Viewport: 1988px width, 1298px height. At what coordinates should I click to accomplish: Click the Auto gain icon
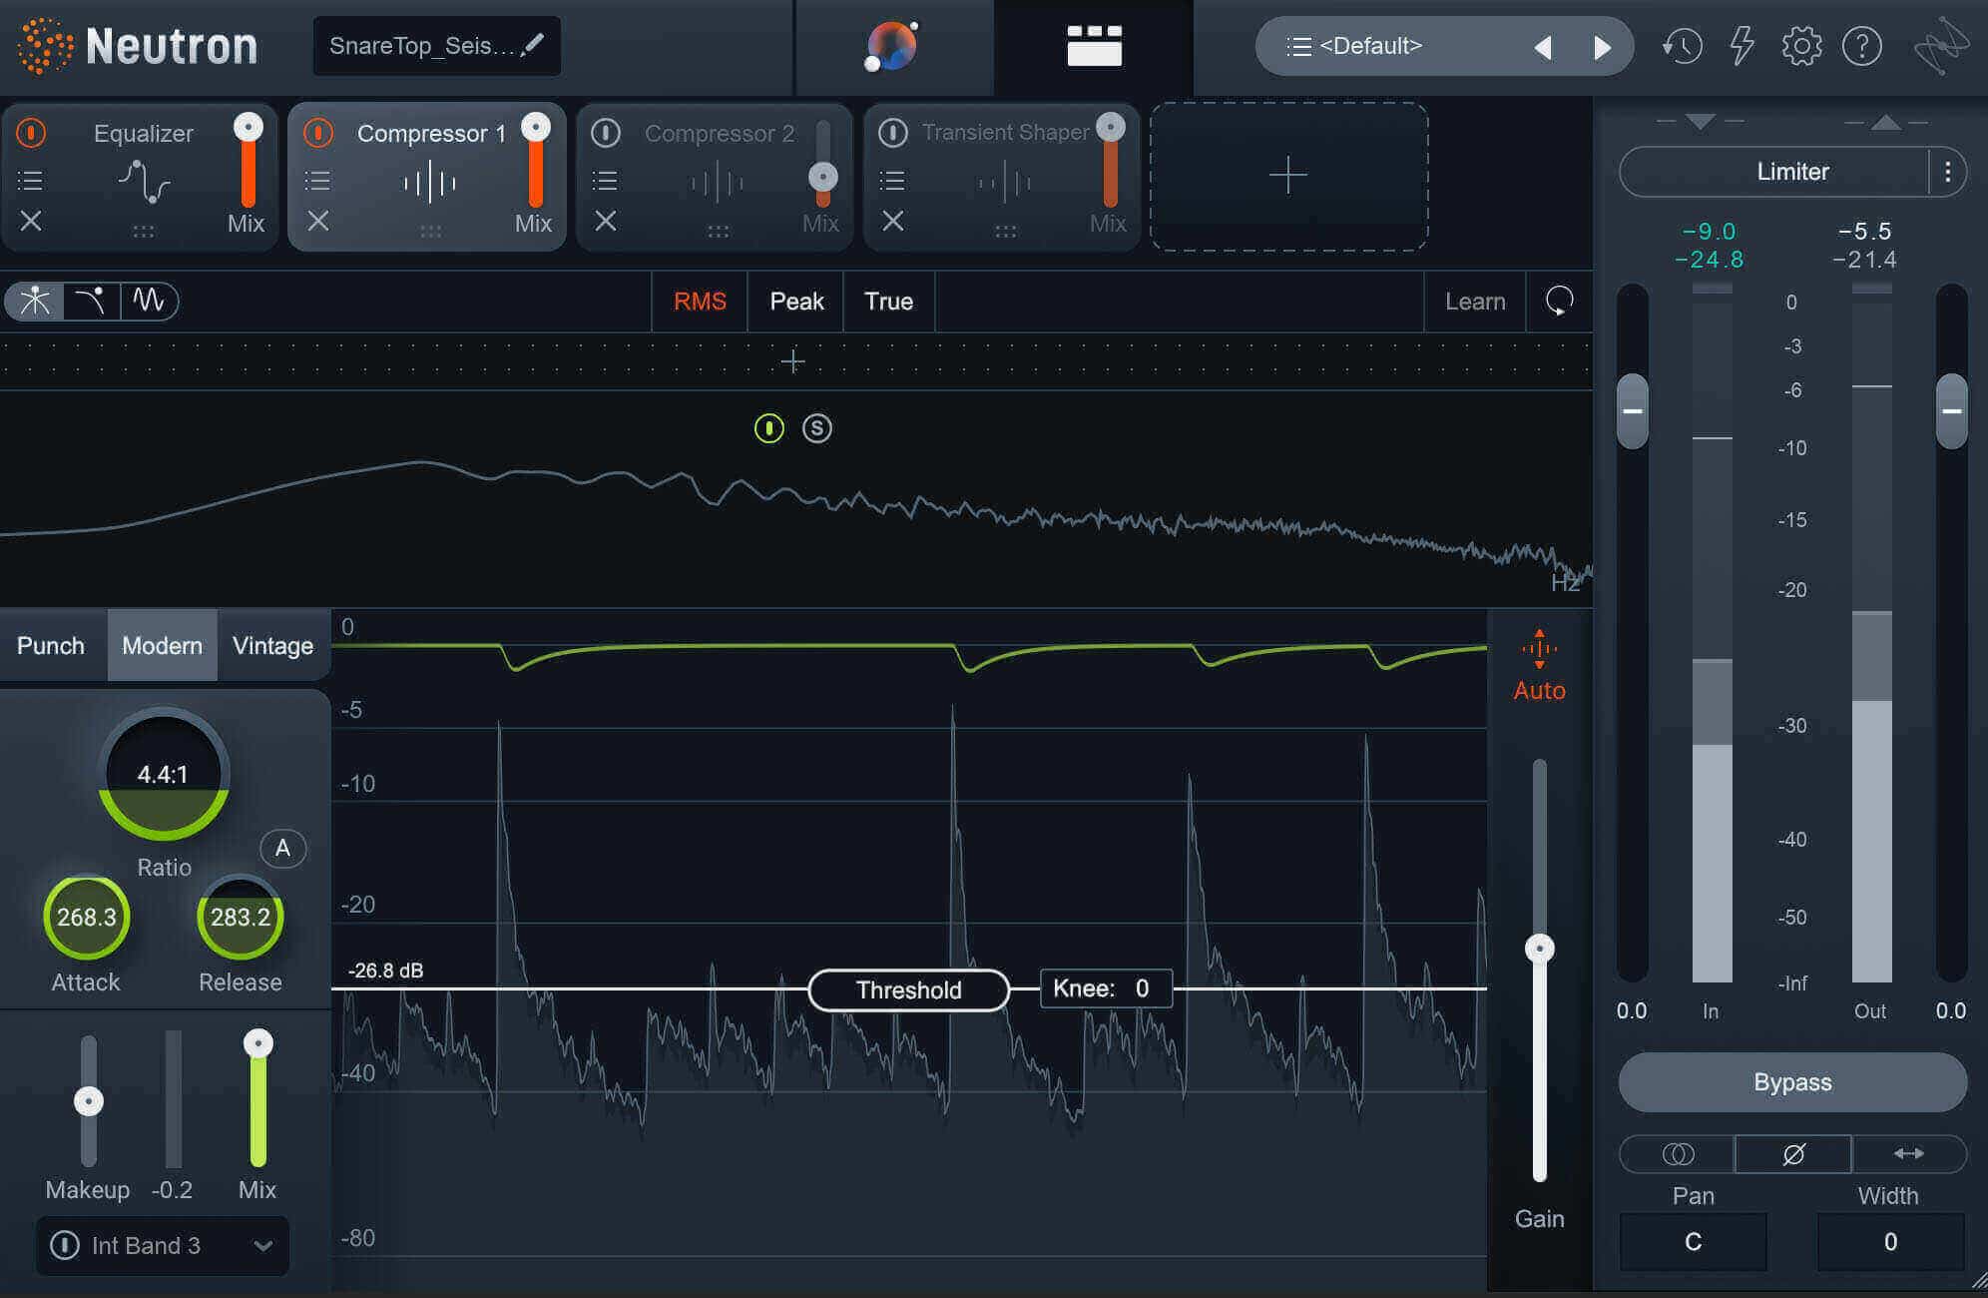[1539, 665]
